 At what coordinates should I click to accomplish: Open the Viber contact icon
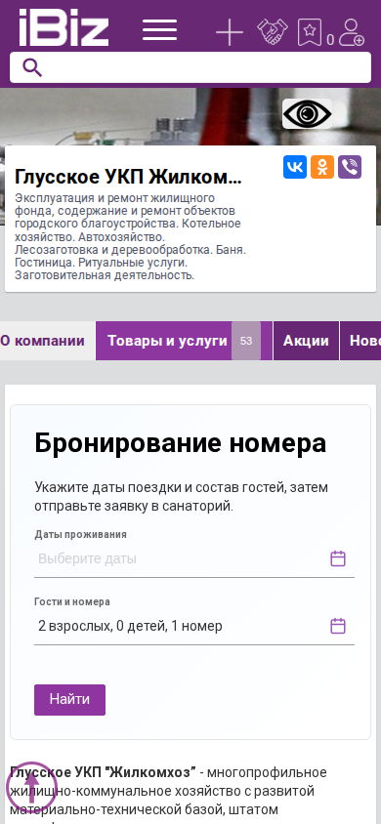tap(350, 167)
